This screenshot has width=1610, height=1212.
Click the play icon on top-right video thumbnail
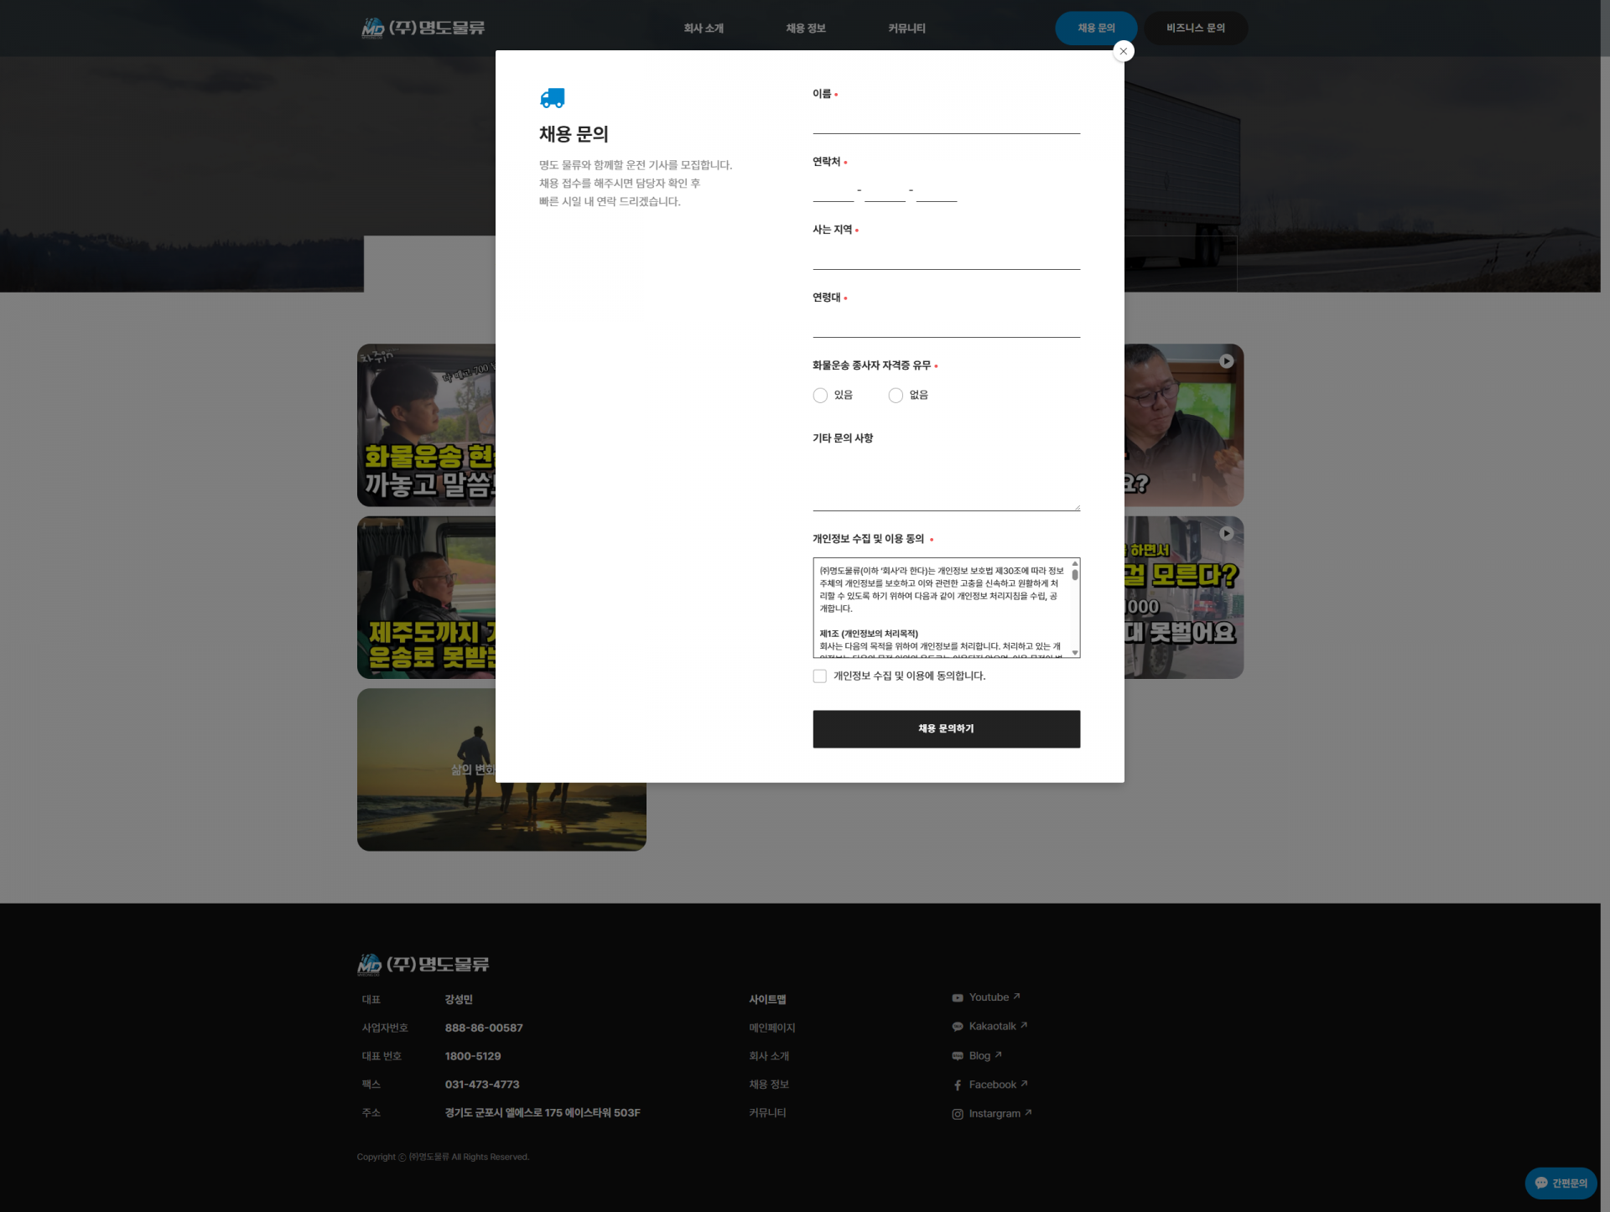tap(1226, 361)
